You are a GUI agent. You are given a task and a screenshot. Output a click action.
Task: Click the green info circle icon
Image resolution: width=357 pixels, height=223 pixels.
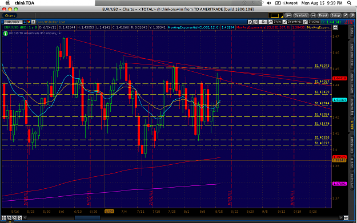click(x=6, y=34)
